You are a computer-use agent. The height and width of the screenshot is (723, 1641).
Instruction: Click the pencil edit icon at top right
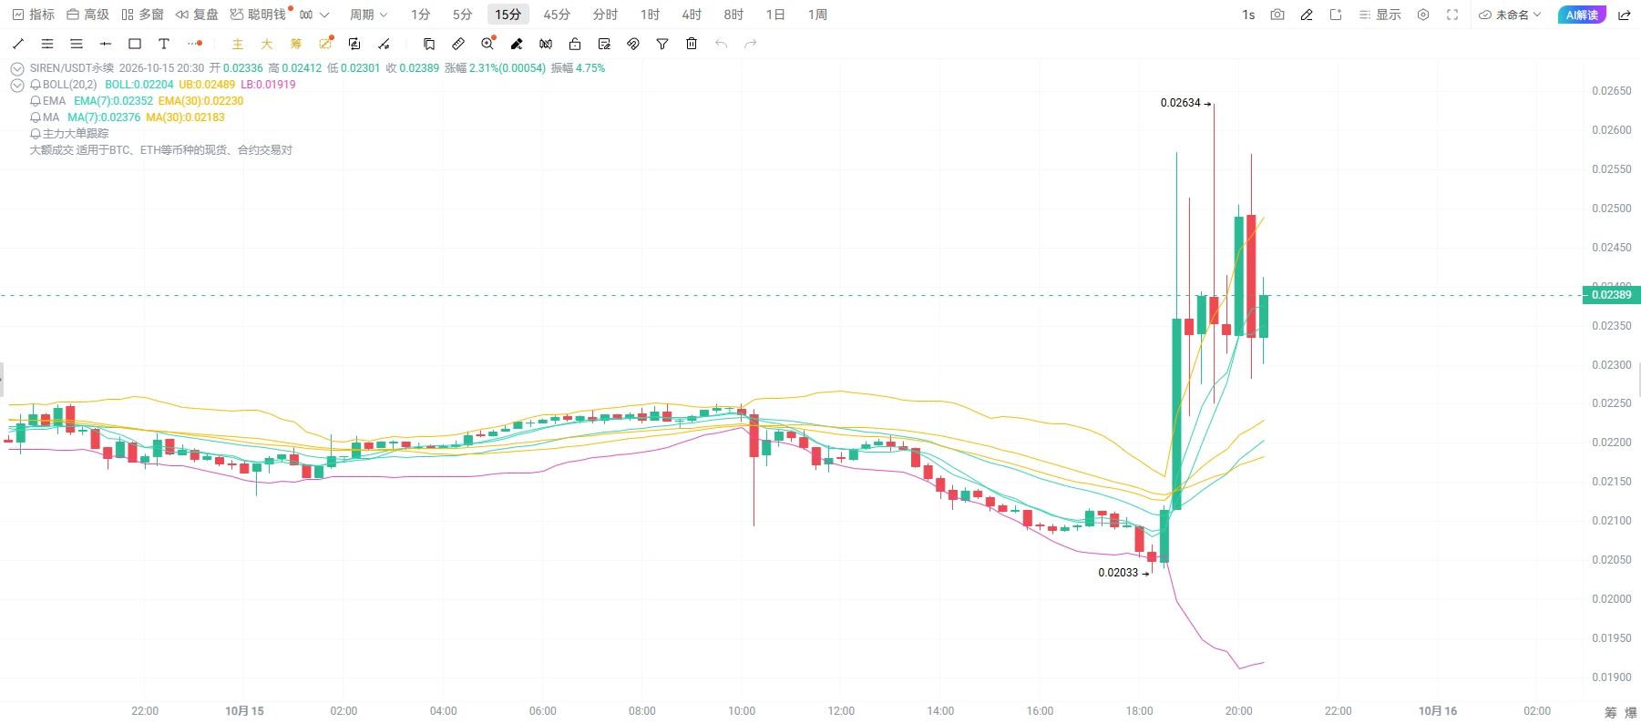pyautogui.click(x=1307, y=15)
